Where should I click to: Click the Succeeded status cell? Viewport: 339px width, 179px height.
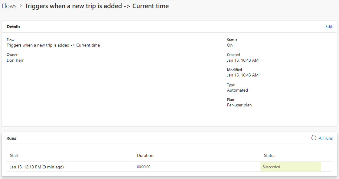[x=290, y=167]
